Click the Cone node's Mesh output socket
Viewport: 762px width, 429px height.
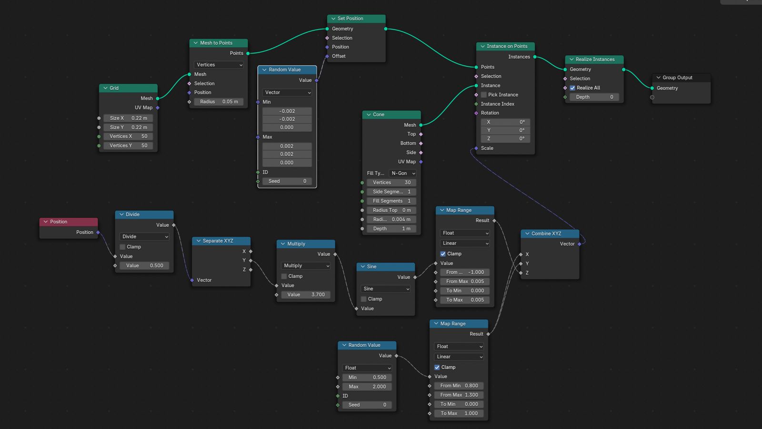point(421,125)
